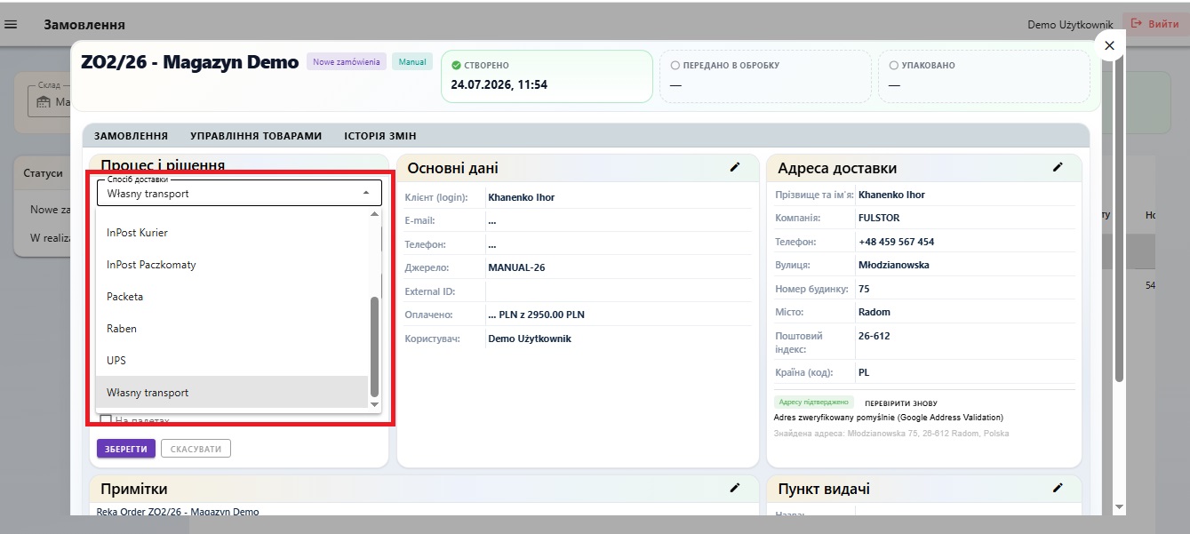Choose Packeta from delivery list
This screenshot has height=534, width=1190.
(231, 297)
